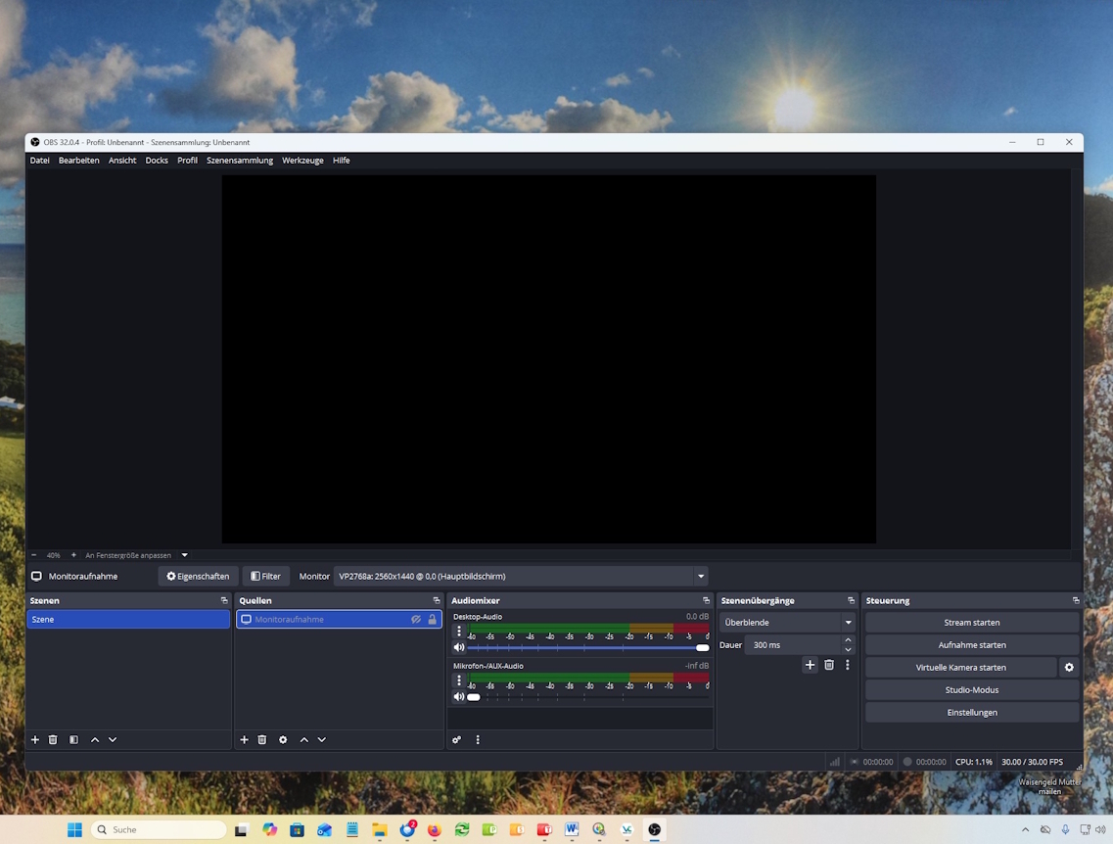Move scene down in Szenen panel
Image resolution: width=1113 pixels, height=844 pixels.
coord(113,739)
